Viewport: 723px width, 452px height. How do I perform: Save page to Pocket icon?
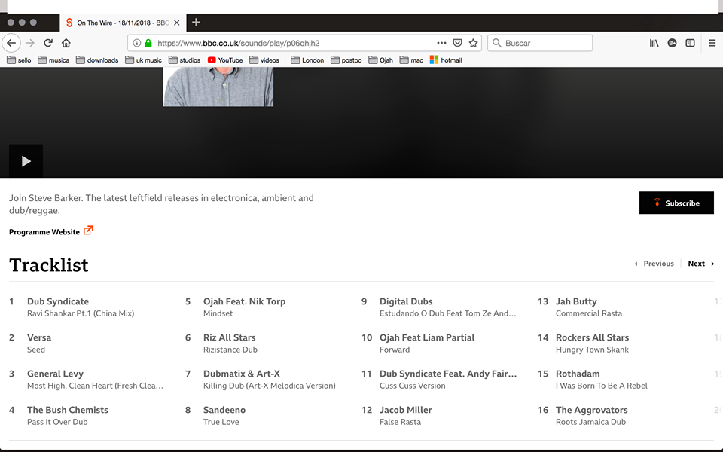[457, 43]
